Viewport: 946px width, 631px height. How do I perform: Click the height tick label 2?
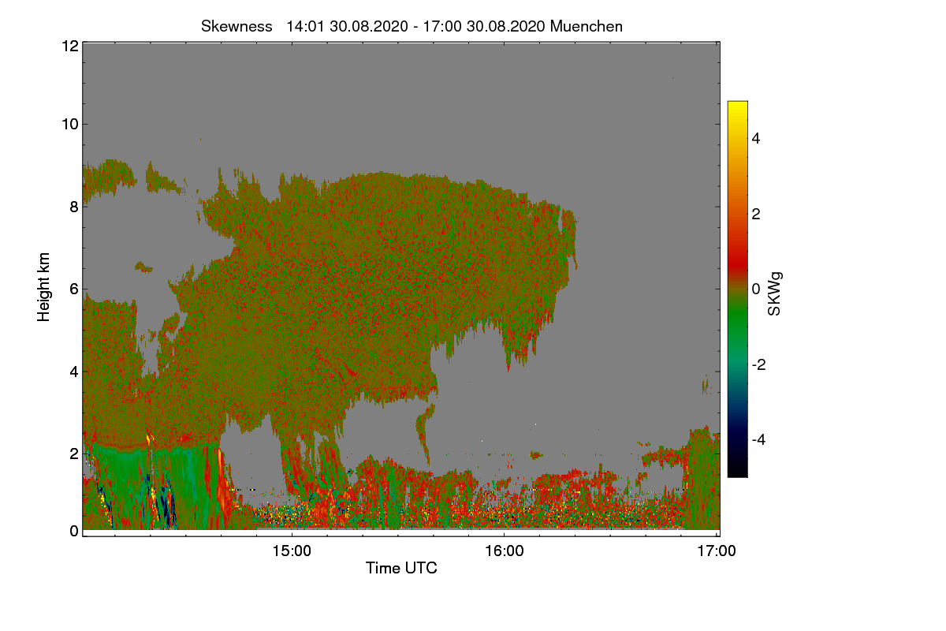tap(73, 454)
